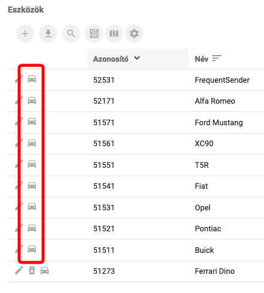Click the QR code icon
This screenshot has width=264, height=293.
tap(94, 34)
